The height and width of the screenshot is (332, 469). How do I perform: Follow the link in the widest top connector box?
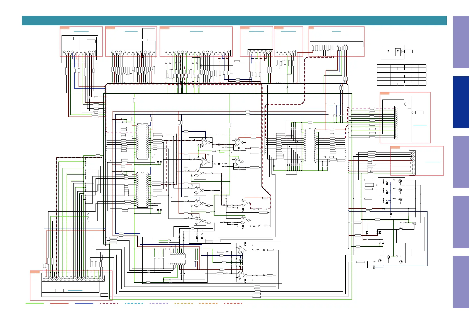[196, 31]
